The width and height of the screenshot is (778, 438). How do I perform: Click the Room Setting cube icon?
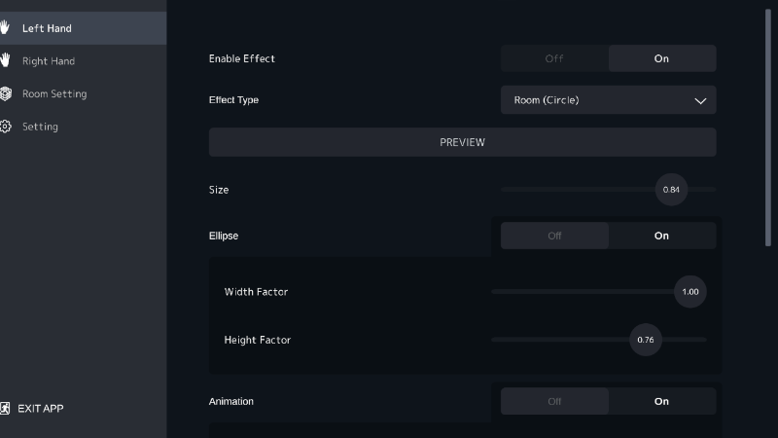[5, 94]
